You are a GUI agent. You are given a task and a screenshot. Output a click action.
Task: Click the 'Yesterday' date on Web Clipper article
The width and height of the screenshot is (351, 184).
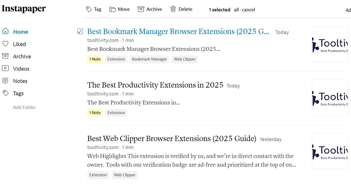pos(271,139)
